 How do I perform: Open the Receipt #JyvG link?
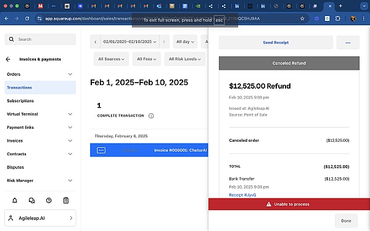[242, 195]
